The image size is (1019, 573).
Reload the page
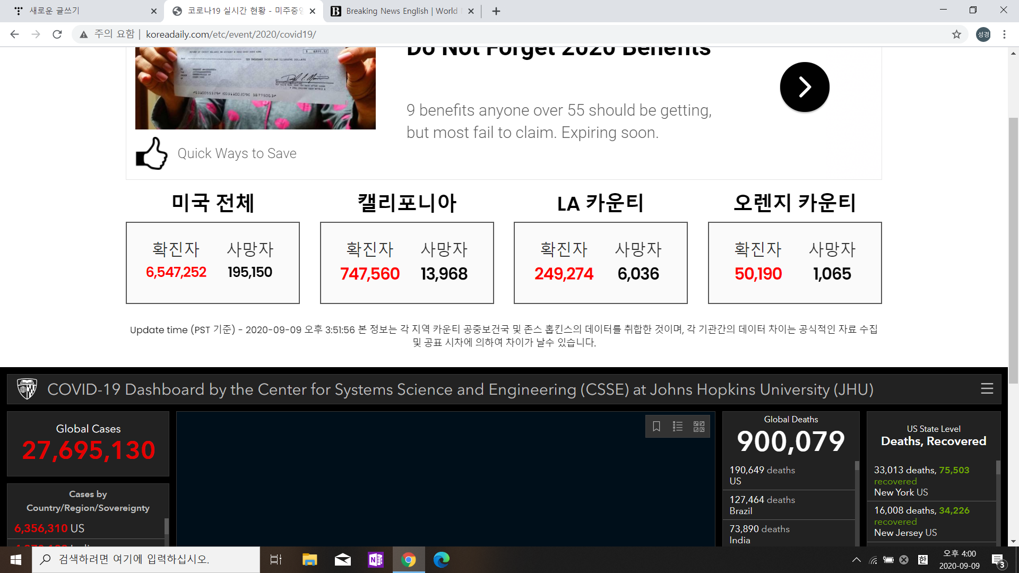[x=57, y=34]
